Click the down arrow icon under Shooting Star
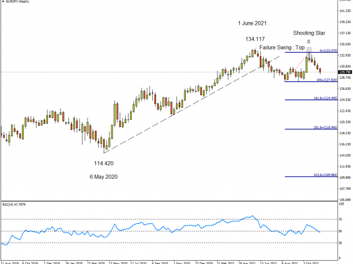 (x=308, y=42)
